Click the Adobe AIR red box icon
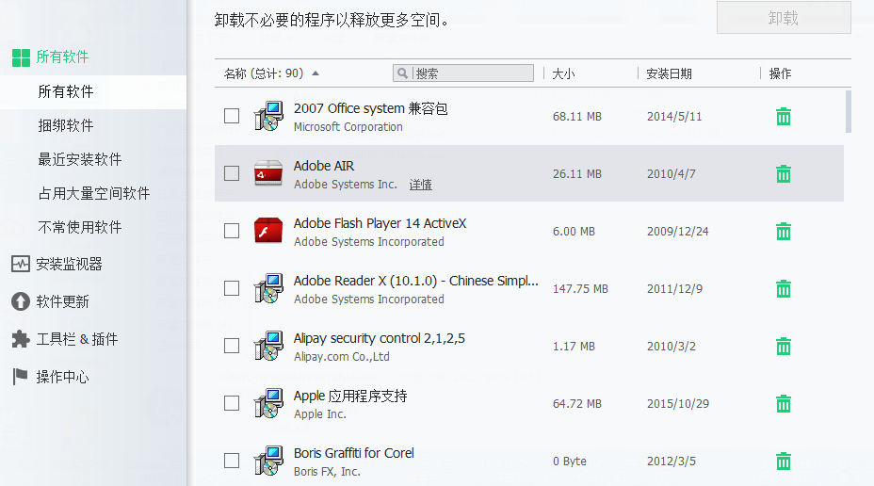 [268, 173]
